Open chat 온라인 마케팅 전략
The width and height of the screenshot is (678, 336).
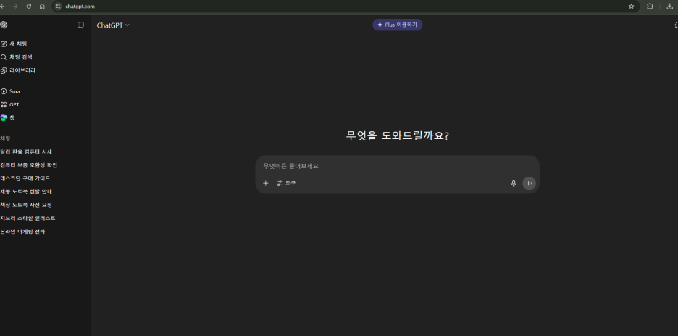point(22,231)
